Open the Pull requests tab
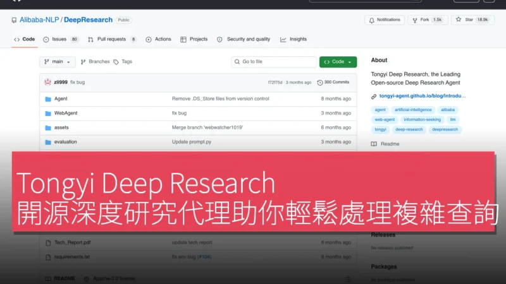 tap(112, 39)
